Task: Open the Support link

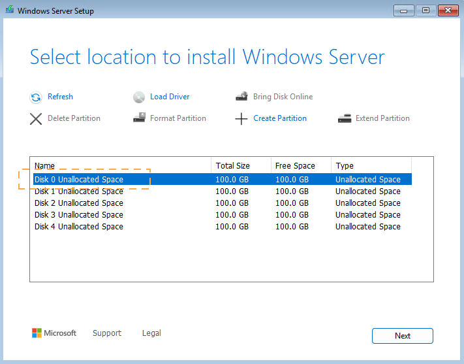Action: click(x=107, y=333)
